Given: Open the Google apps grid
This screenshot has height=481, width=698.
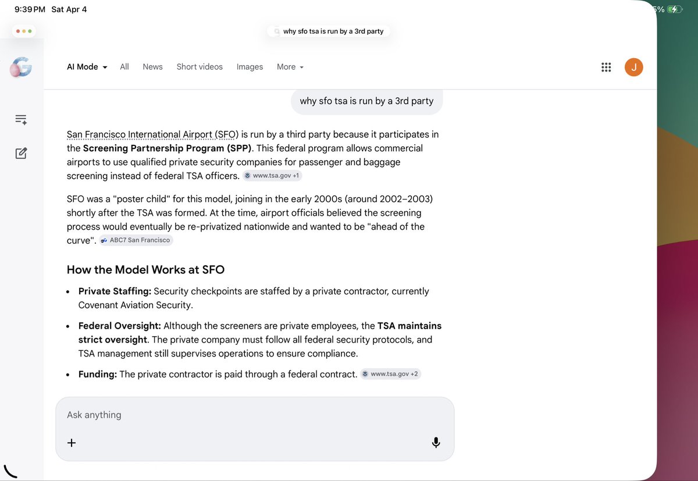Looking at the screenshot, I should click(606, 67).
